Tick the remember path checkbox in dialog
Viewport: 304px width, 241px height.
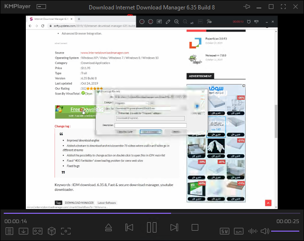[117, 113]
